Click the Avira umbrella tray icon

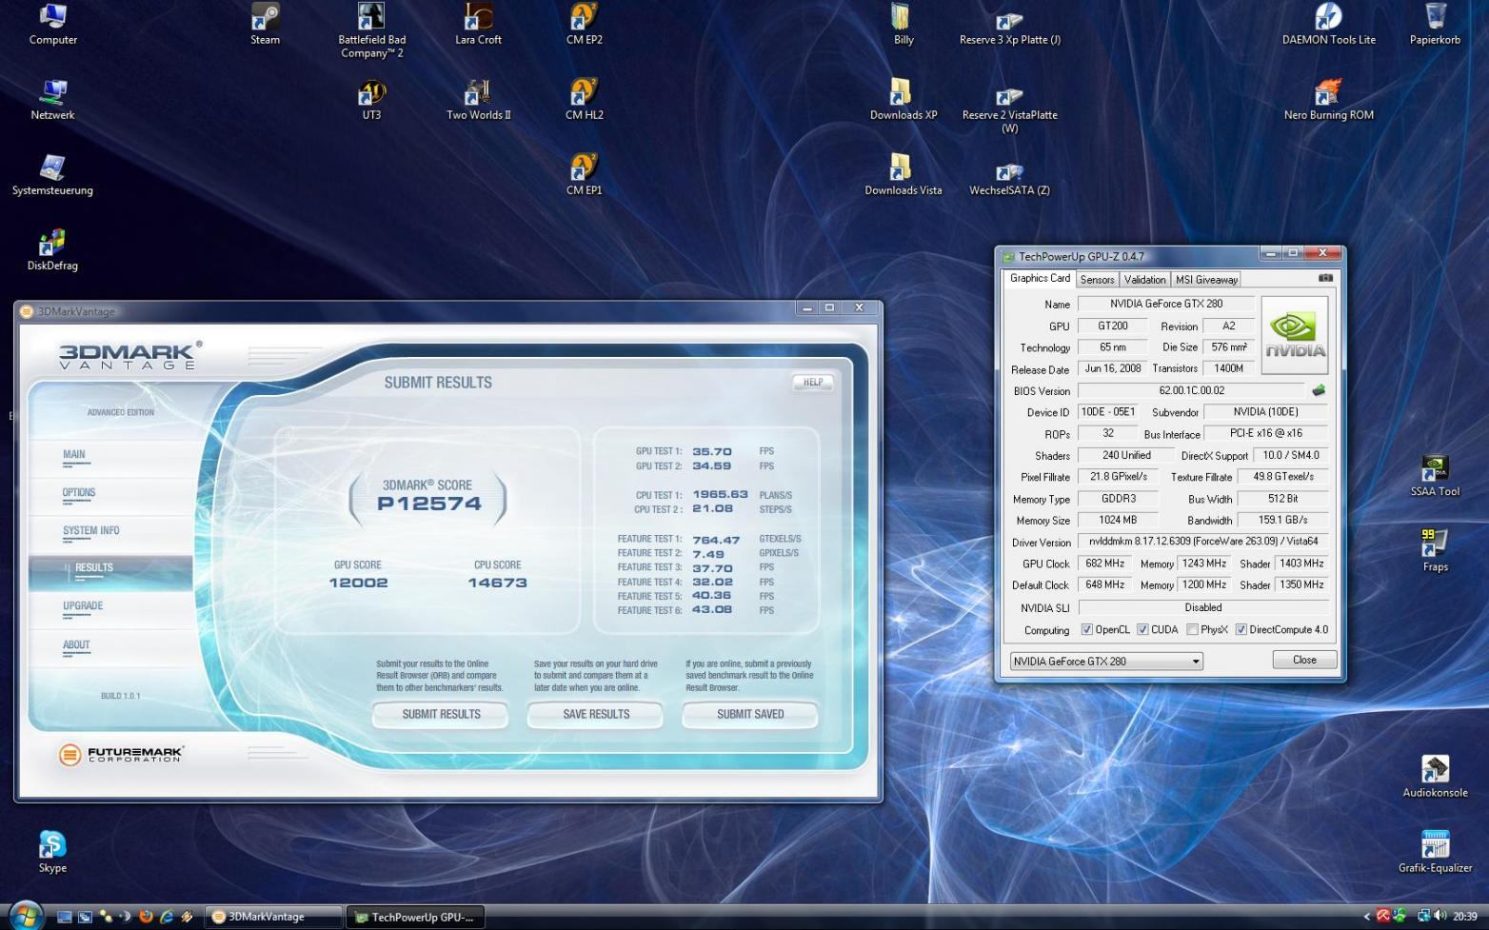1383,917
